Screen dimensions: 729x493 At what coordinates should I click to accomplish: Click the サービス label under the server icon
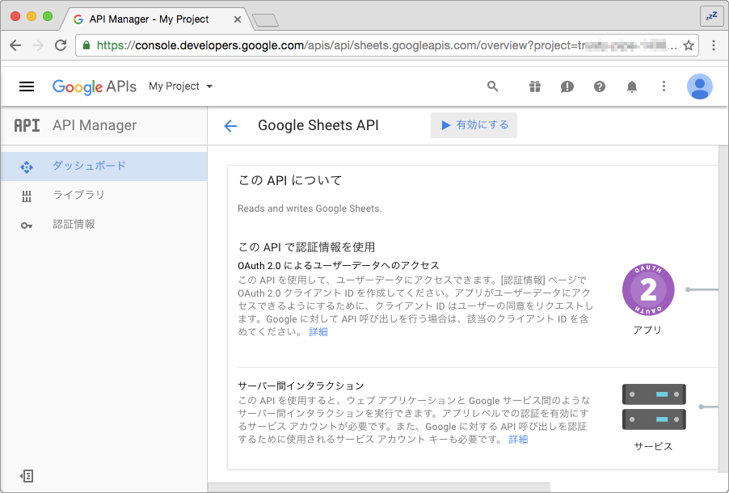pyautogui.click(x=653, y=446)
